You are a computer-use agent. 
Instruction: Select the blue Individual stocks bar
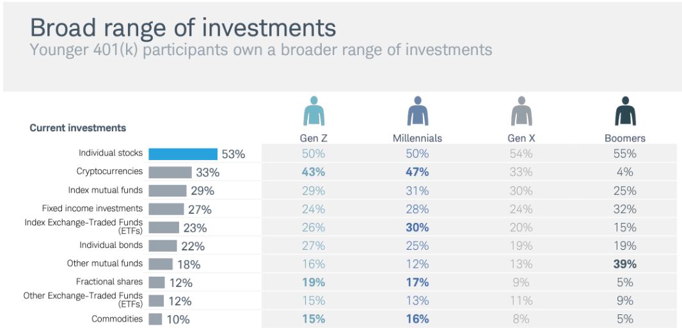(183, 154)
